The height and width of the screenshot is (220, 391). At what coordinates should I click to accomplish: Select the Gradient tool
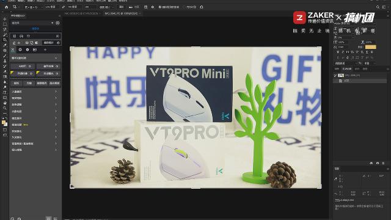coord(5,76)
